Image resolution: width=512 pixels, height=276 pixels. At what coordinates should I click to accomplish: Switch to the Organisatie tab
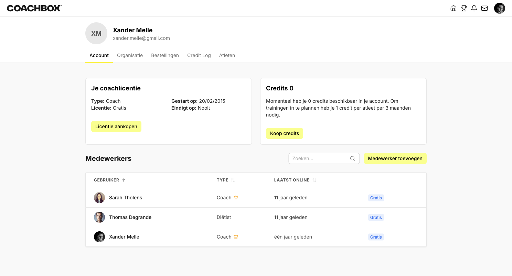tap(130, 55)
